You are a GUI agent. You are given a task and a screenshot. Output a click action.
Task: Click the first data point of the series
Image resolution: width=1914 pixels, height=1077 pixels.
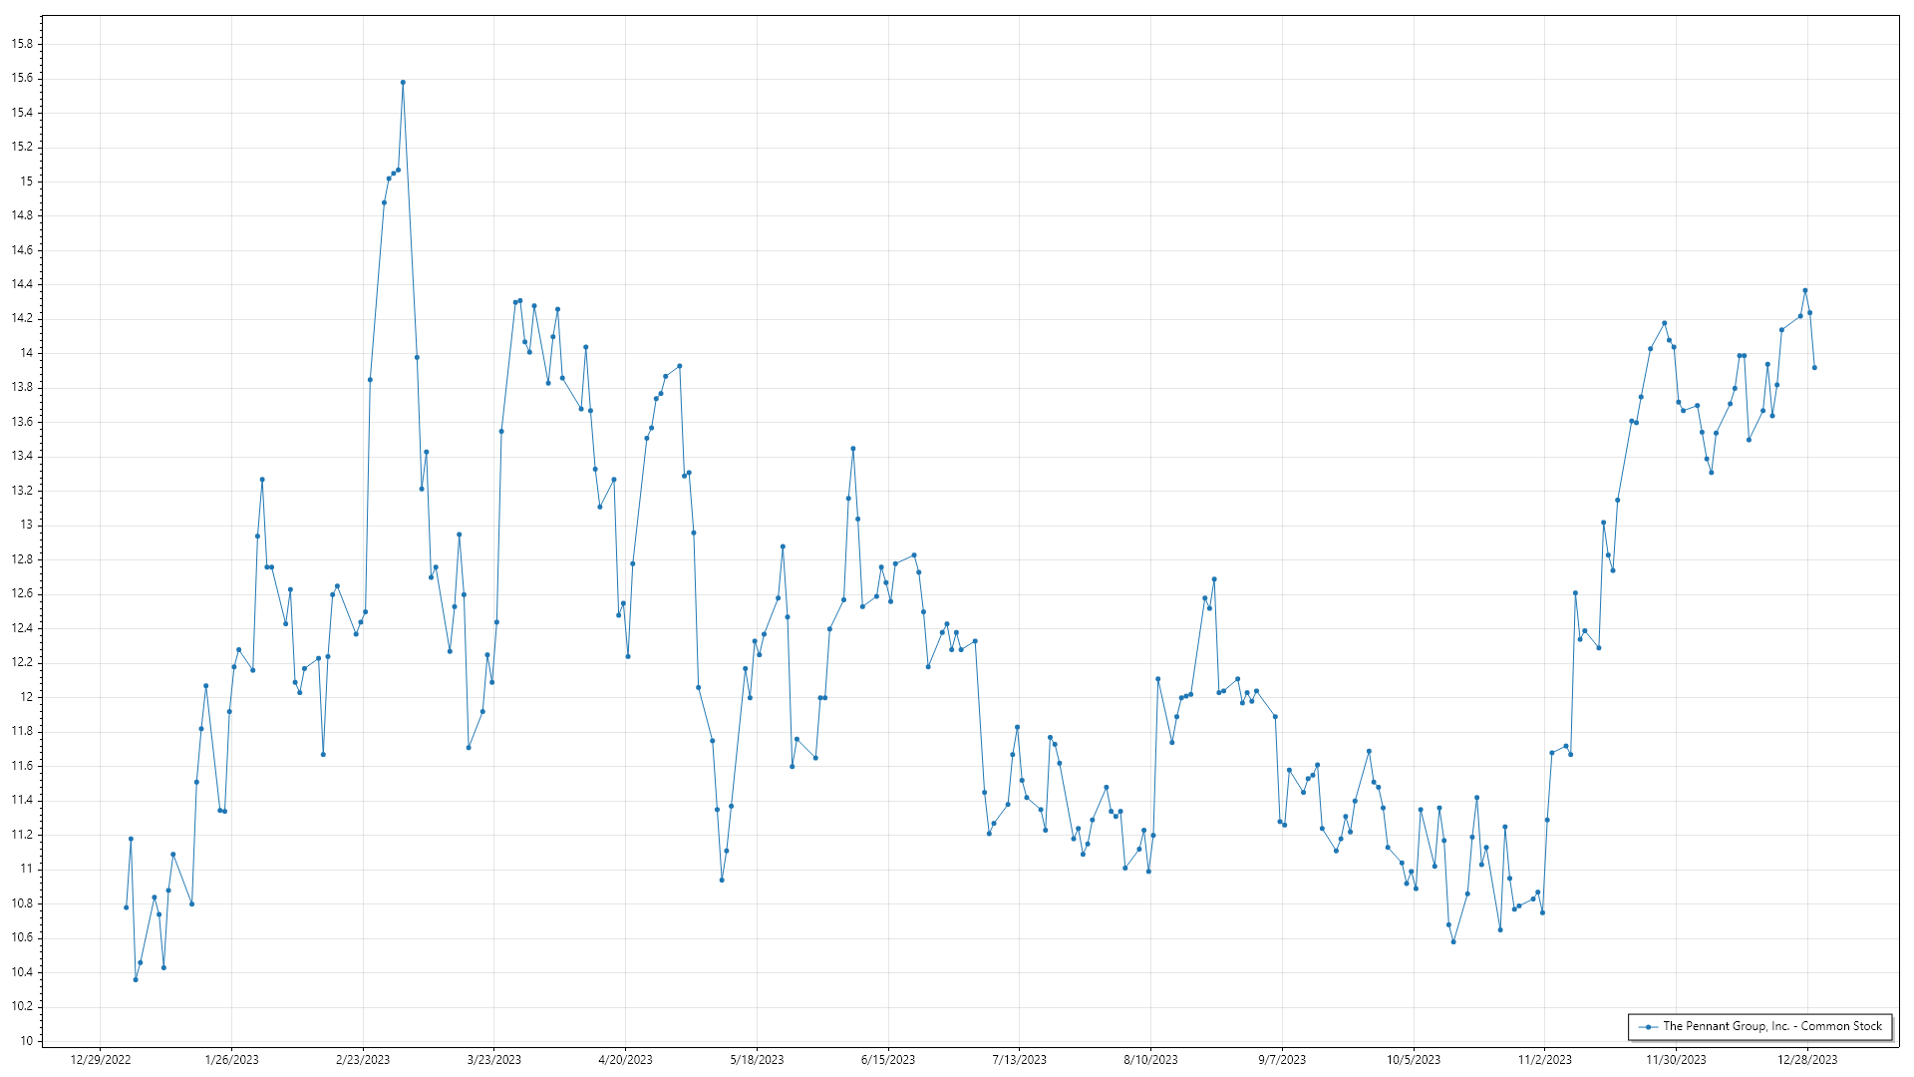pyautogui.click(x=127, y=907)
